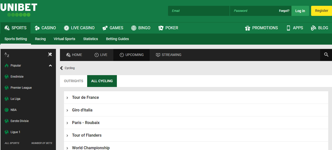Click the Unibet logo
The image size is (332, 150).
(x=19, y=10)
